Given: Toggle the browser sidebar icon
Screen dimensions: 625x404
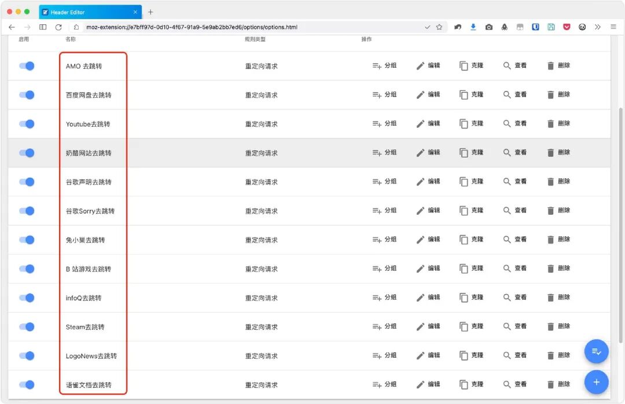Looking at the screenshot, I should pyautogui.click(x=43, y=27).
